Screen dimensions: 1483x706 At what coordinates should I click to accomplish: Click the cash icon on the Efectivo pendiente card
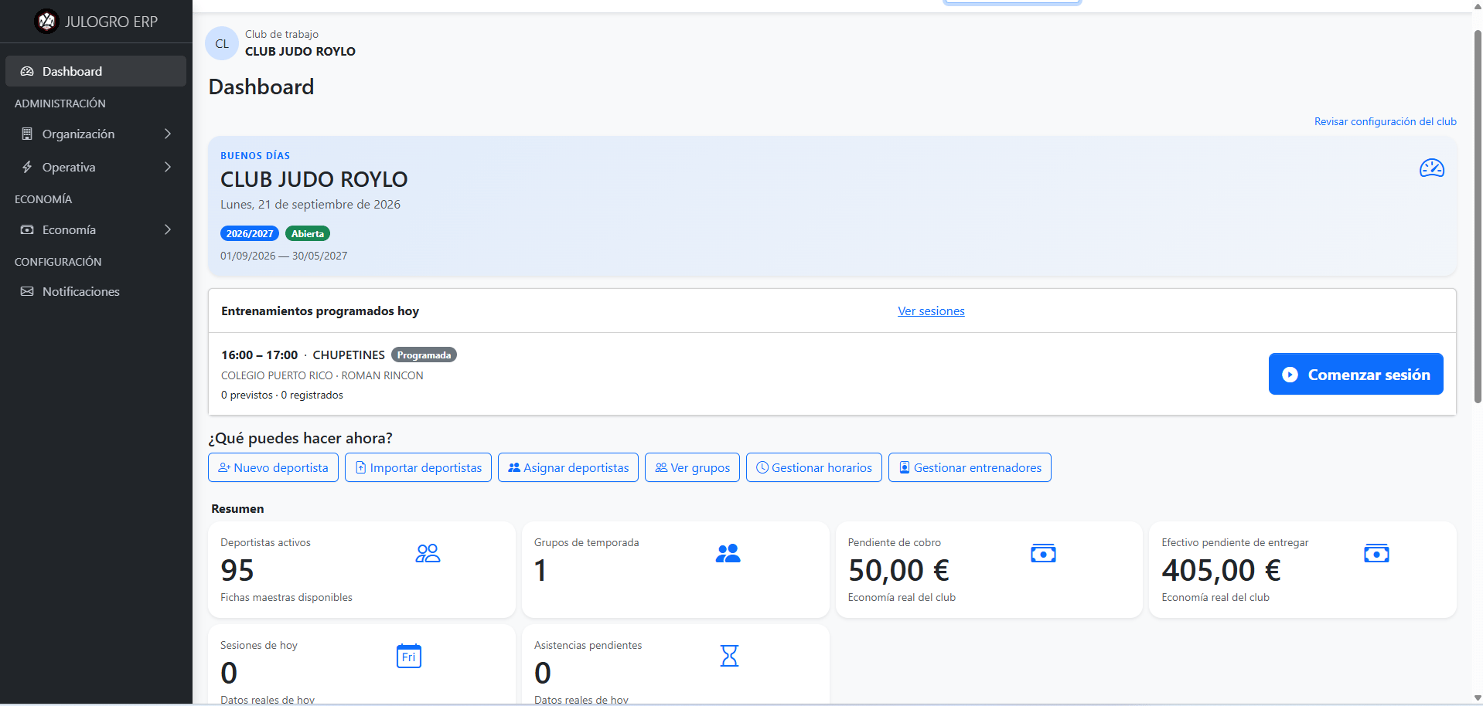coord(1376,553)
